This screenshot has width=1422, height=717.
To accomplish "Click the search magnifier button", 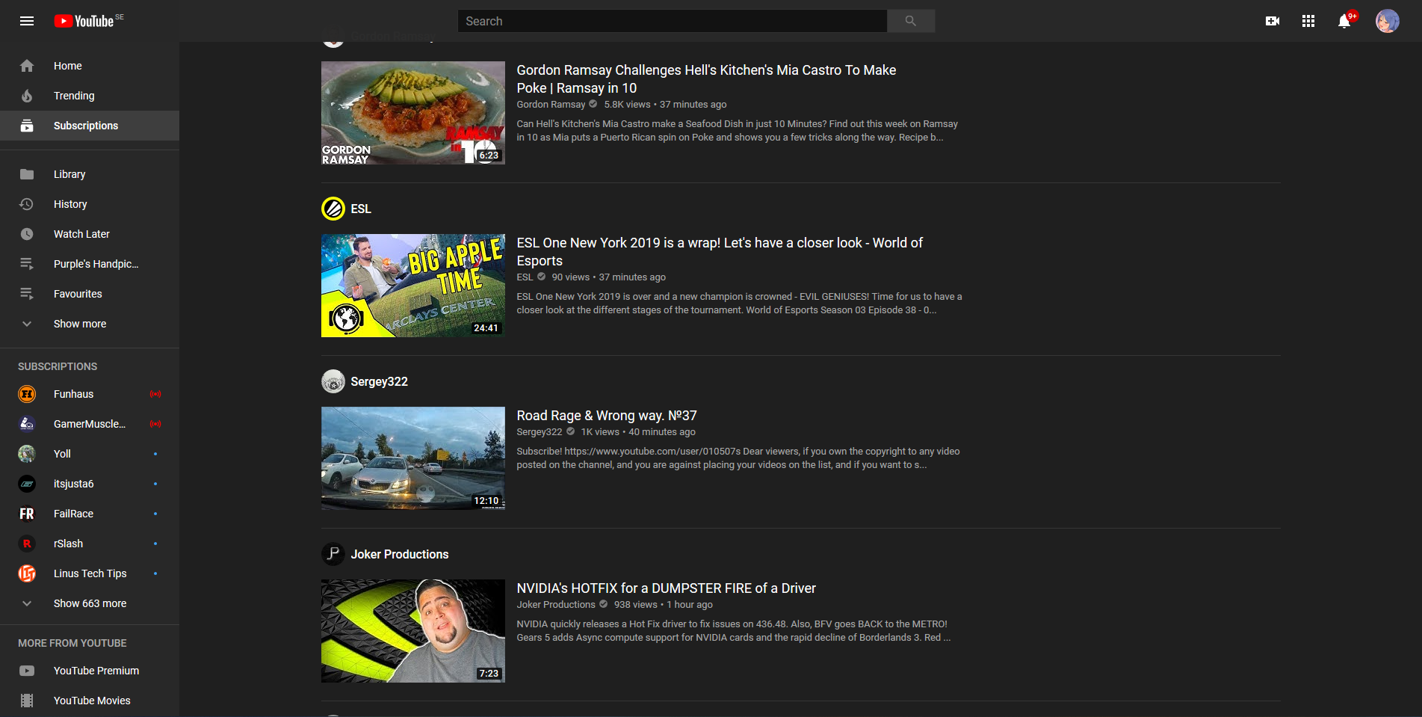I will click(910, 21).
